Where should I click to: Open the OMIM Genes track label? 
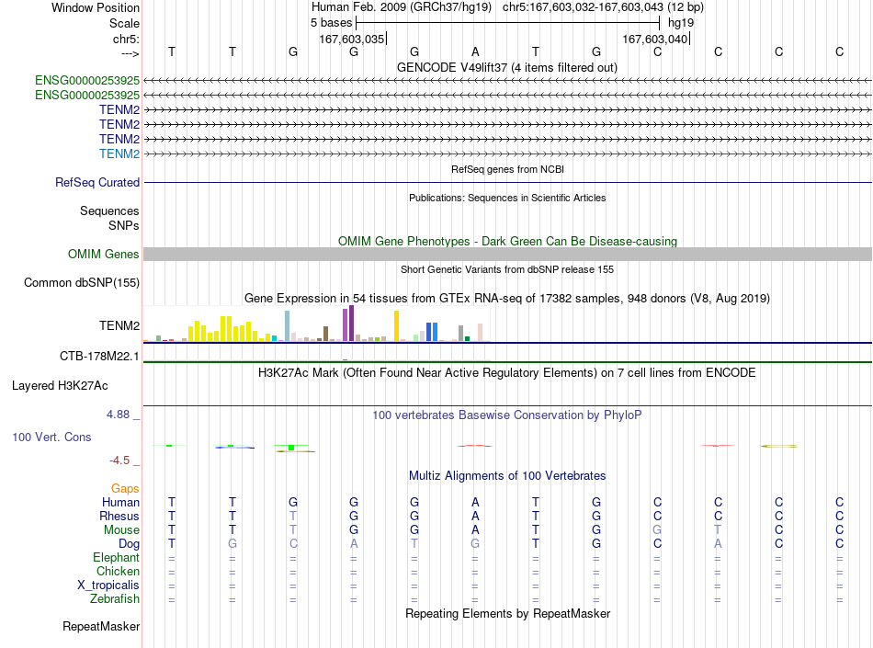pyautogui.click(x=103, y=255)
